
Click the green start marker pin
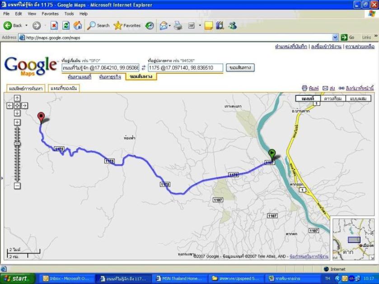[271, 154]
